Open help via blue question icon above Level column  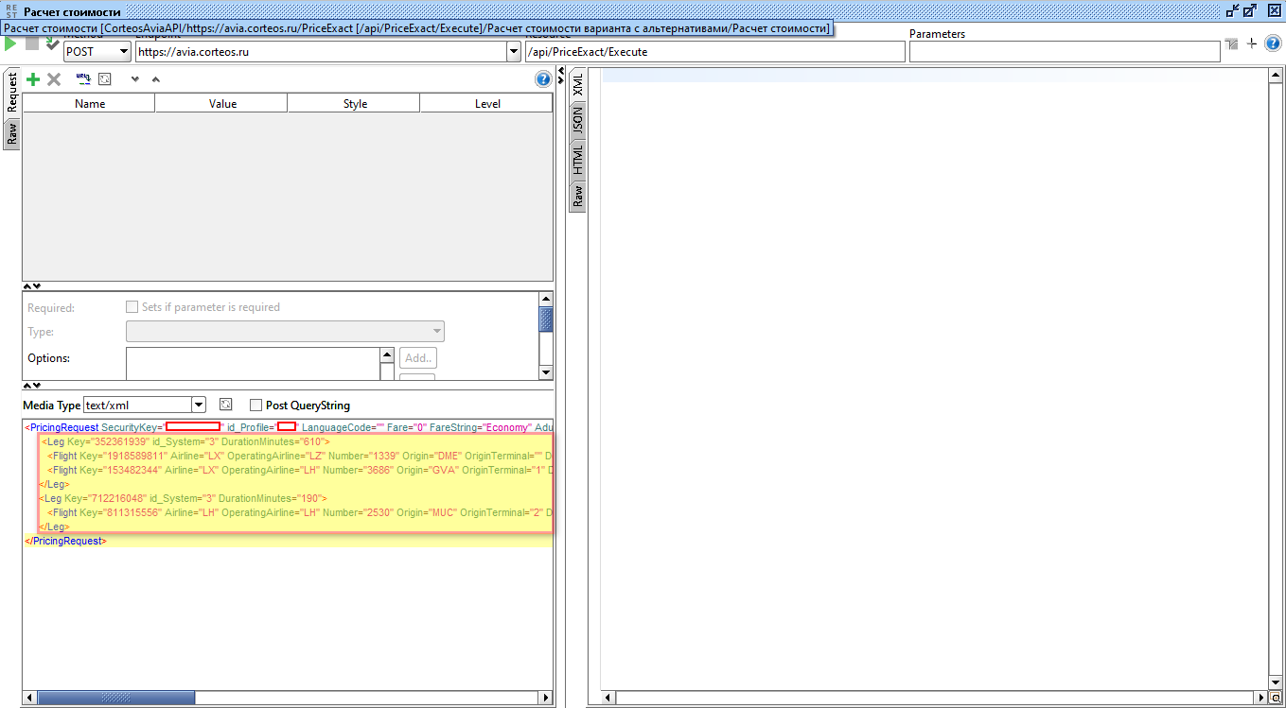click(543, 79)
